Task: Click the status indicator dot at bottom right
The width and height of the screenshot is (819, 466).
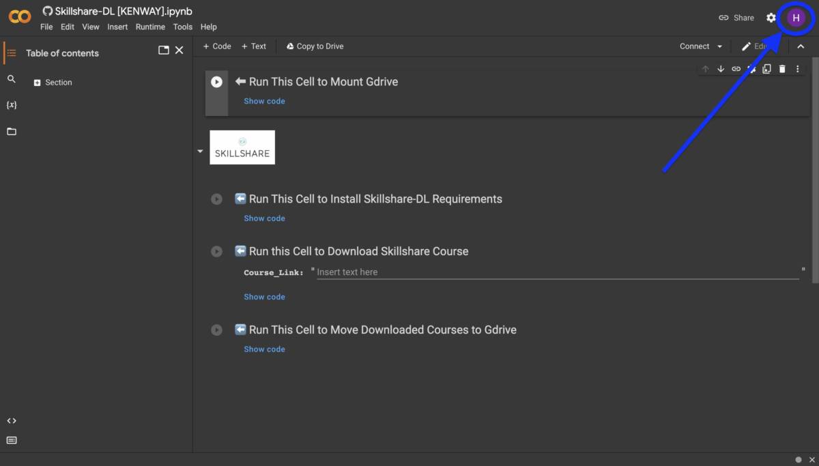Action: pos(799,460)
